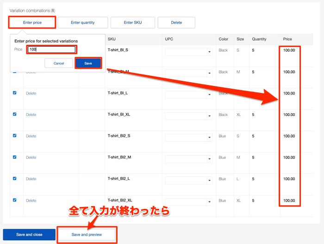Open UPC dropdown for T-shirt_Bl2_XL row
Screen dimensions: 324x244
[209, 202]
